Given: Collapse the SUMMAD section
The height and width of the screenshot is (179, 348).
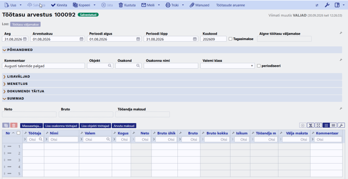Looking at the screenshot, I should (x=172, y=98).
